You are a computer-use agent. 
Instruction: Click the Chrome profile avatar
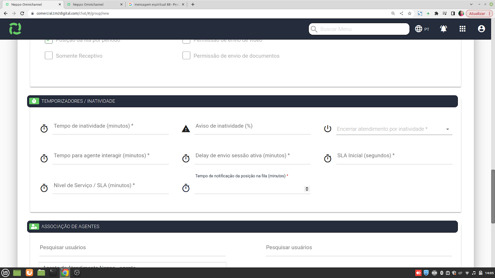pos(461,13)
